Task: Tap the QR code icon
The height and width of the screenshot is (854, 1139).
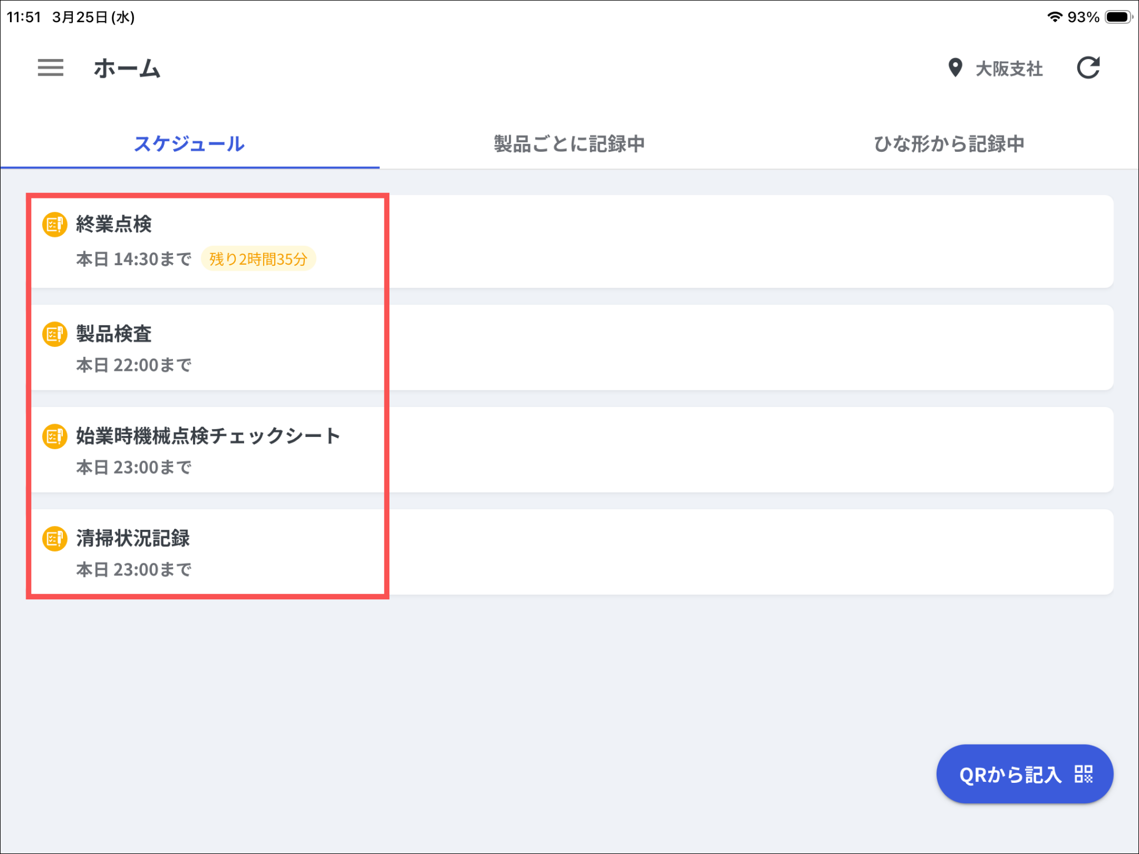Action: (x=1083, y=774)
